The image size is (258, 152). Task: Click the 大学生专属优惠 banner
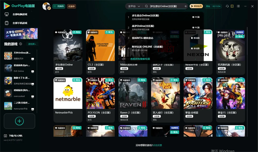21,33
